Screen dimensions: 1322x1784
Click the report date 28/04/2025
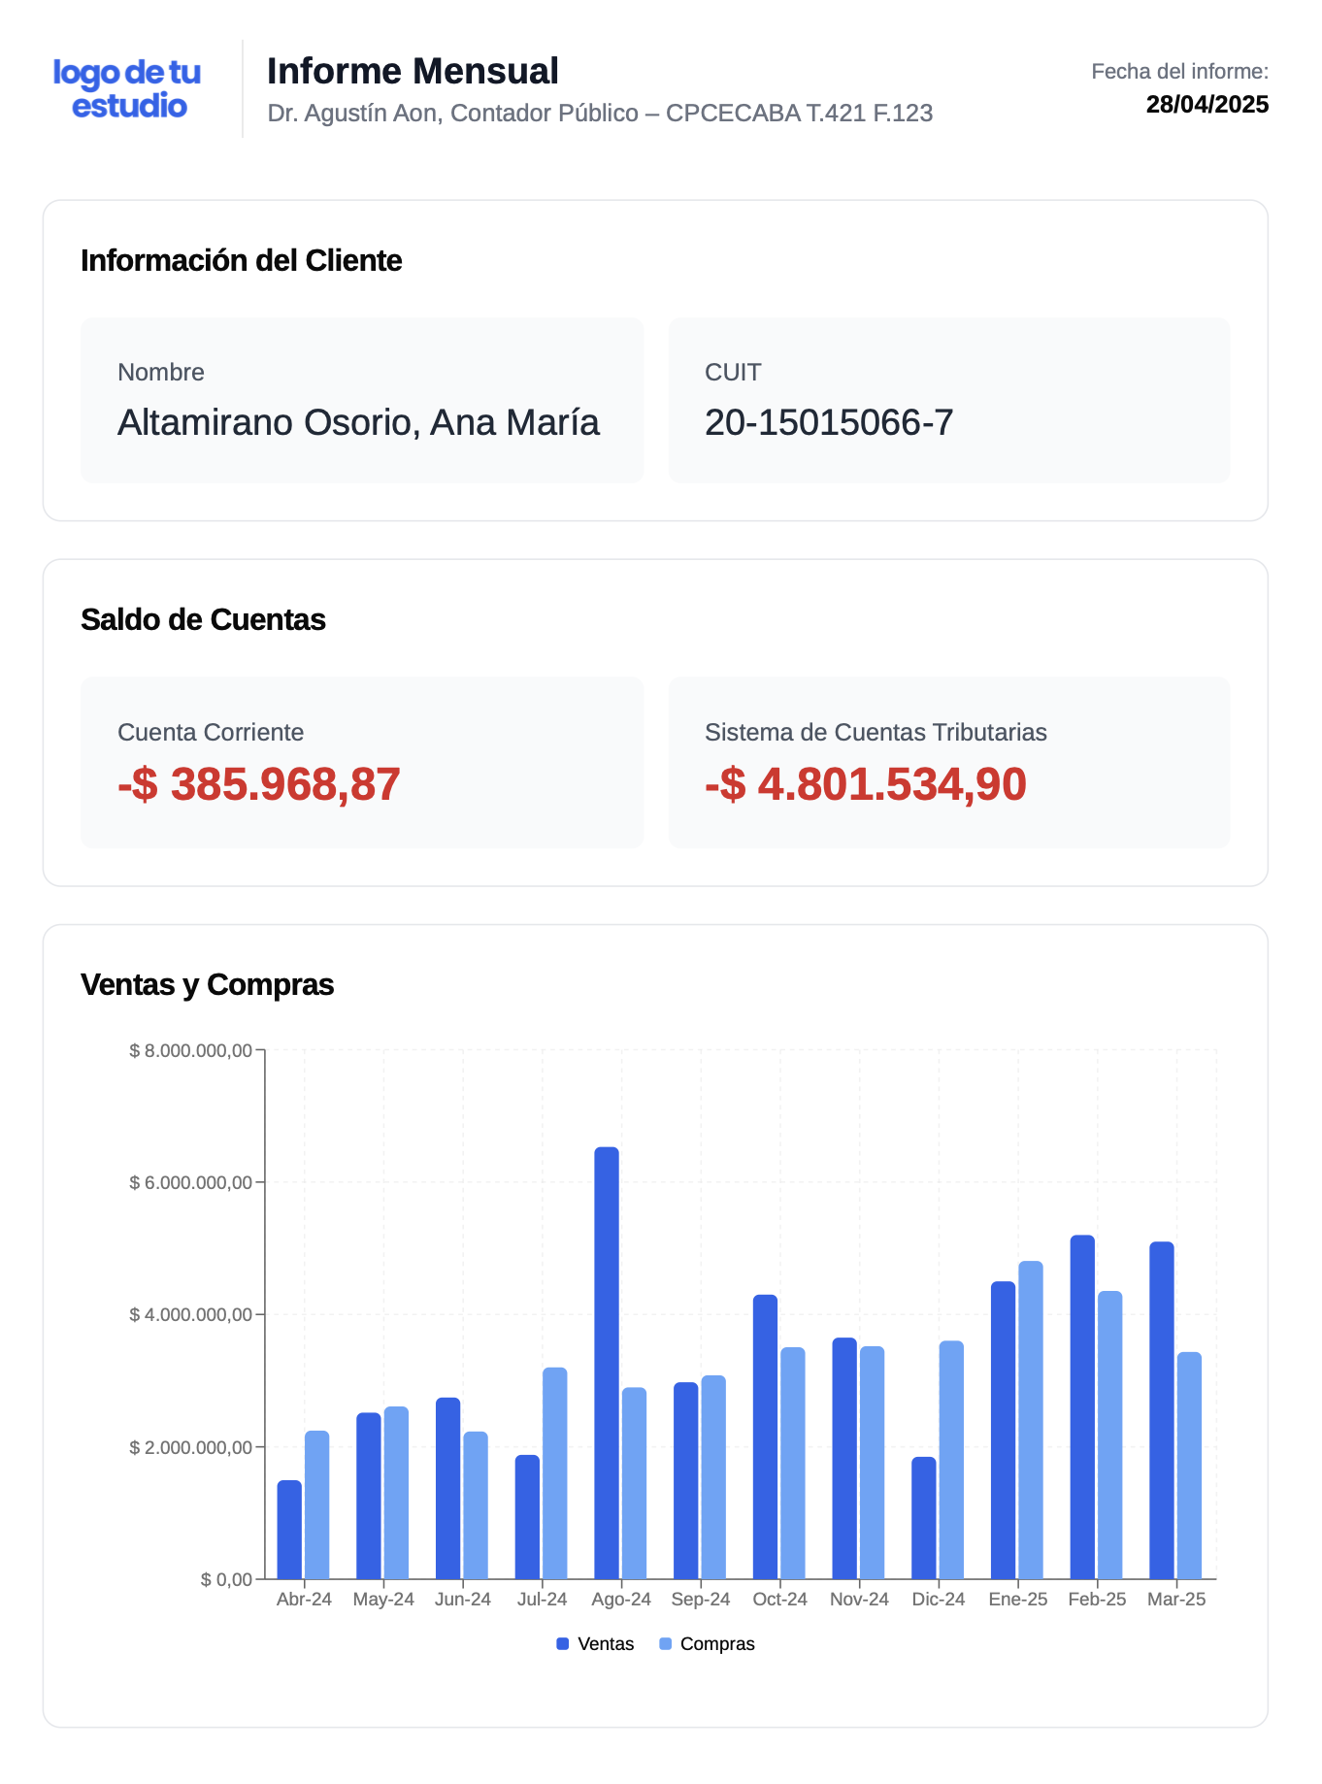1206,105
